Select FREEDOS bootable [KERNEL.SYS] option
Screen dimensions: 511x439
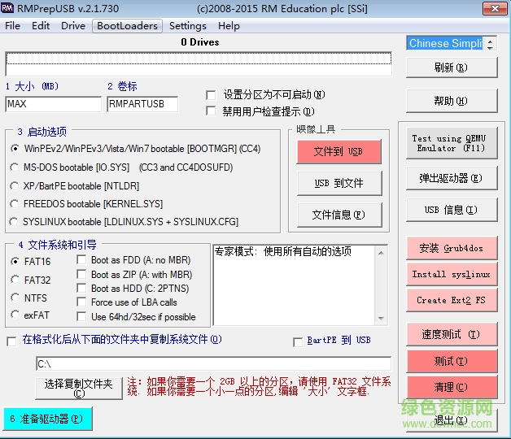click(15, 204)
